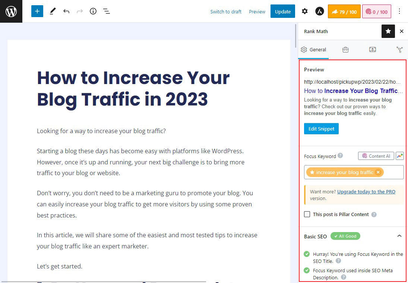This screenshot has width=408, height=283.
Task: Click the Redo arrow
Action: [x=80, y=11]
